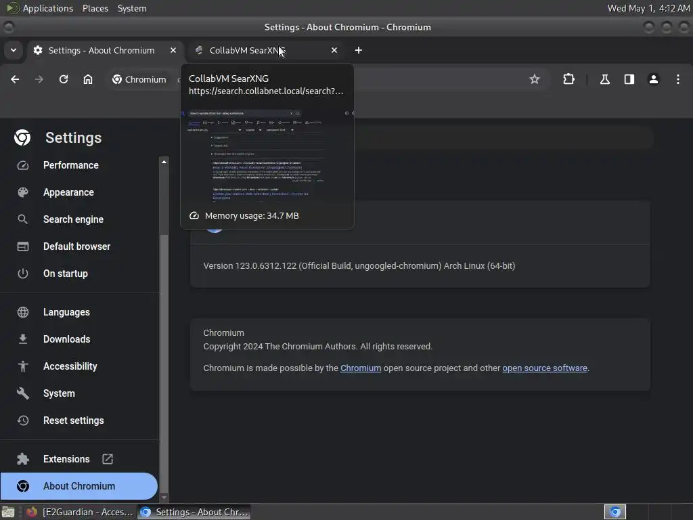Open the profile avatar menu
Screen dimensions: 693x520
[x=653, y=79]
